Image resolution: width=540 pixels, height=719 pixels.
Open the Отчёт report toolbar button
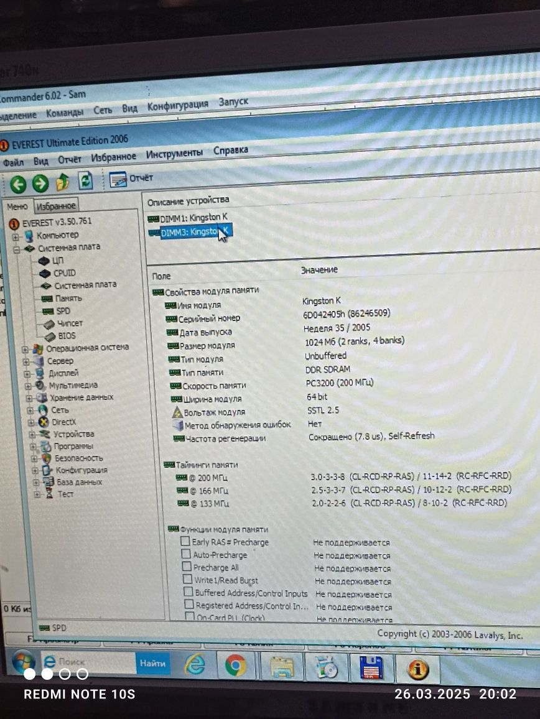click(131, 179)
